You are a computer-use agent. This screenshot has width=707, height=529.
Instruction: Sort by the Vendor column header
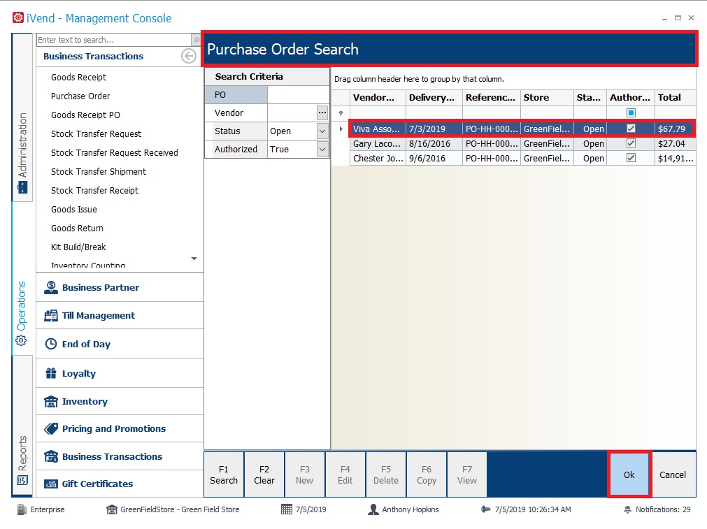[x=378, y=98]
